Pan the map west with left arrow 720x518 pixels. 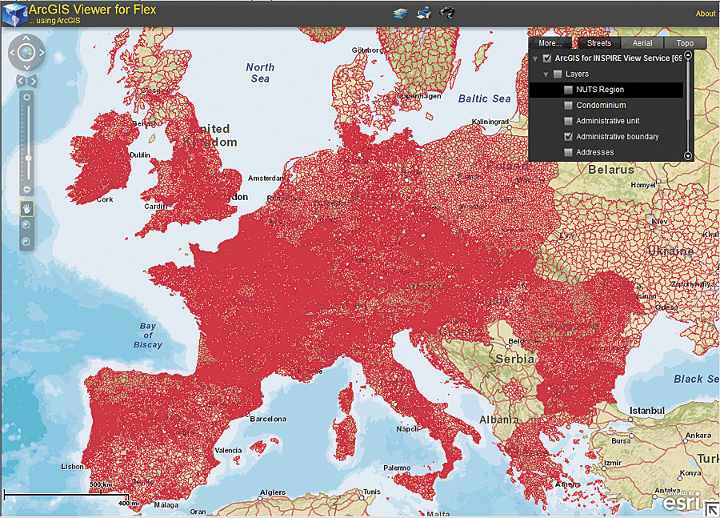pyautogui.click(x=12, y=53)
